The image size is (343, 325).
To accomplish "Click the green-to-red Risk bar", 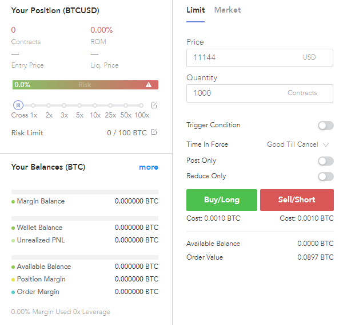I will tap(85, 85).
